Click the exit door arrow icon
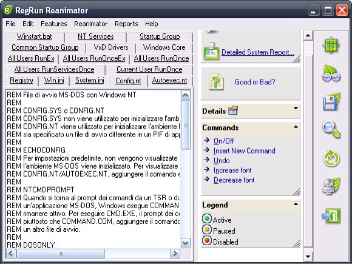The width and height of the screenshot is (352, 264). click(331, 216)
